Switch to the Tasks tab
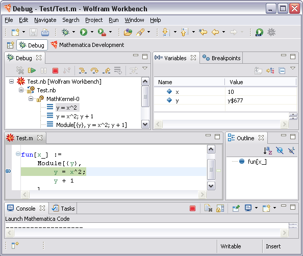This screenshot has height=256, width=303. click(x=63, y=209)
